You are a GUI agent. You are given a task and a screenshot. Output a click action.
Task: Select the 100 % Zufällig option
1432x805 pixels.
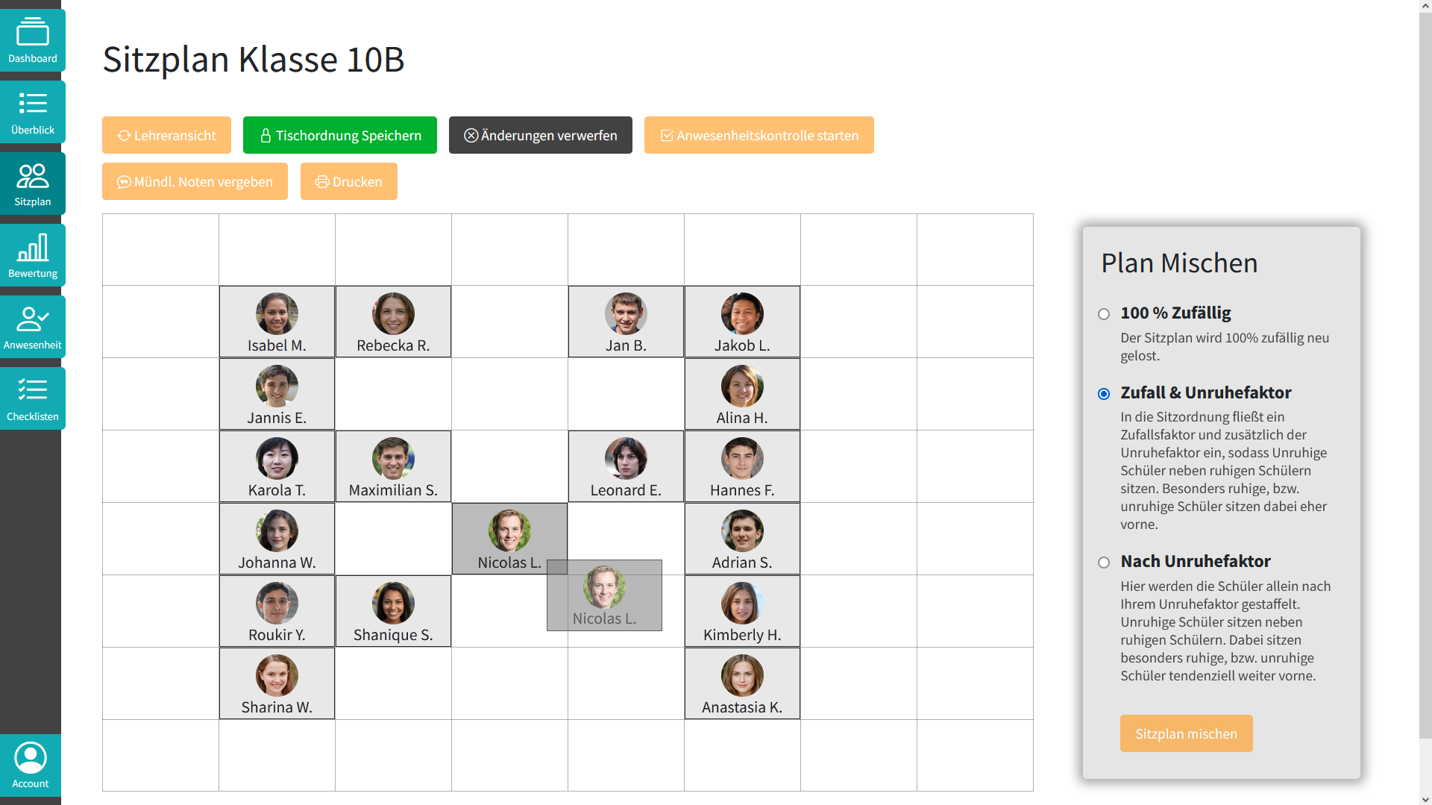click(x=1104, y=314)
